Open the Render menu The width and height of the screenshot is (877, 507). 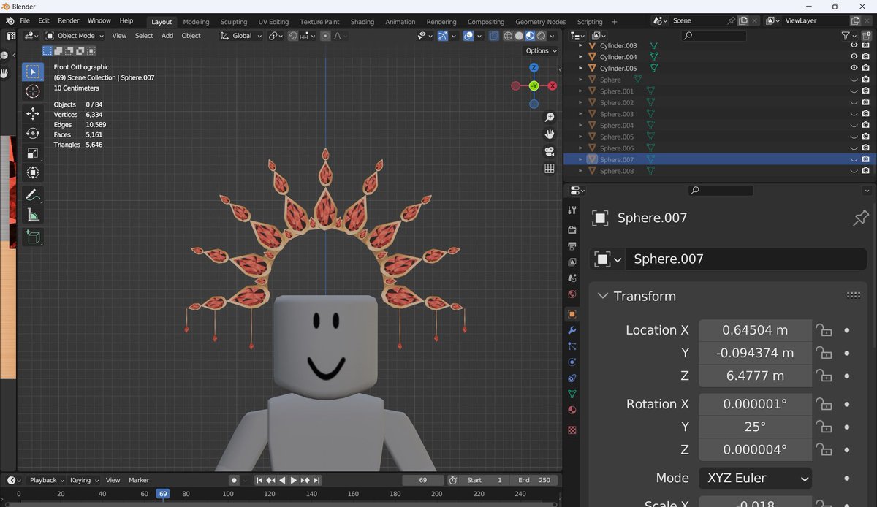(69, 21)
